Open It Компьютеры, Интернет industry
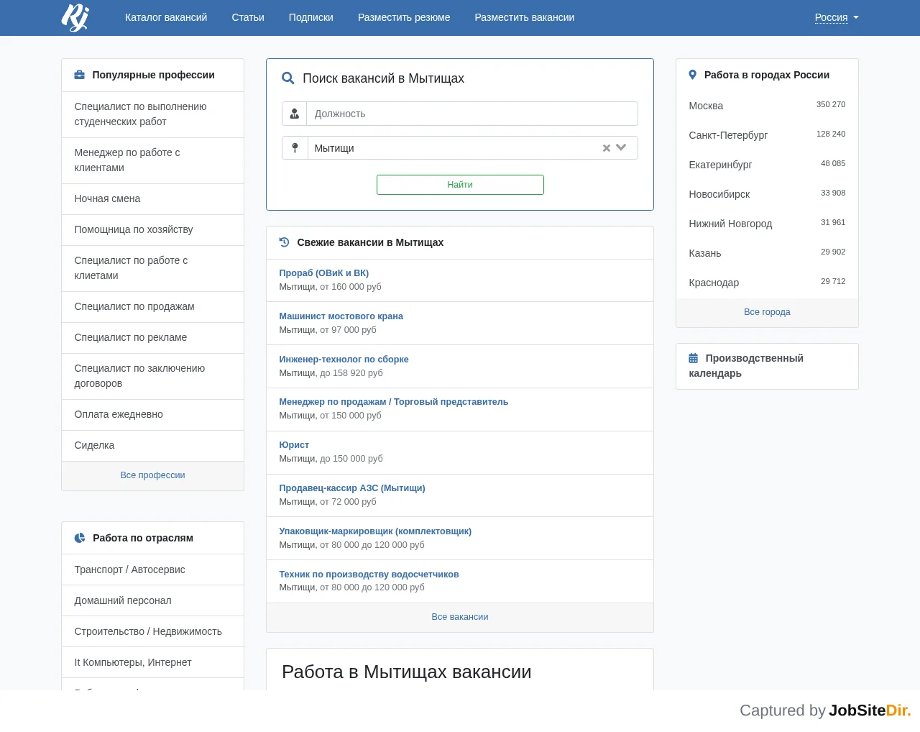Image resolution: width=920 pixels, height=732 pixels. (152, 663)
